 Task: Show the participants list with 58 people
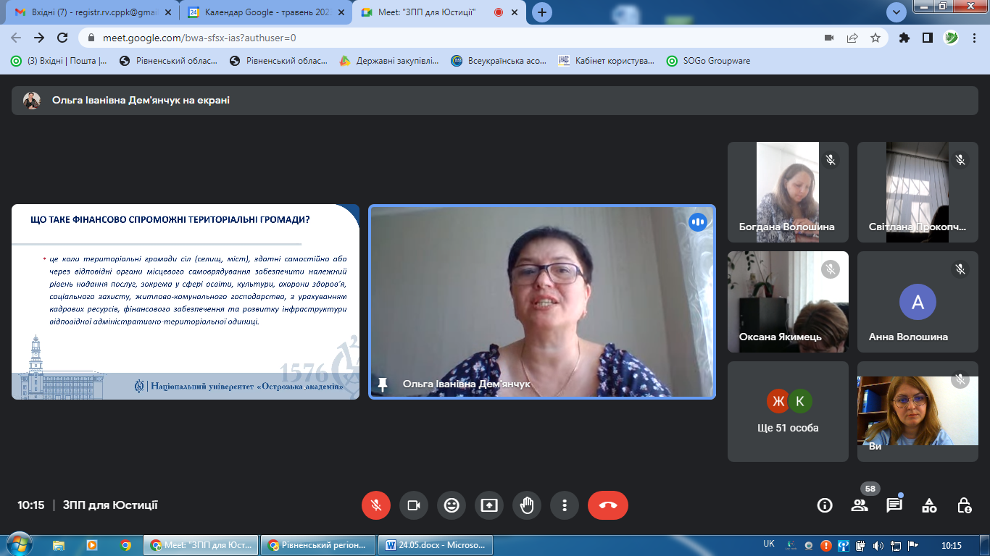pyautogui.click(x=860, y=505)
